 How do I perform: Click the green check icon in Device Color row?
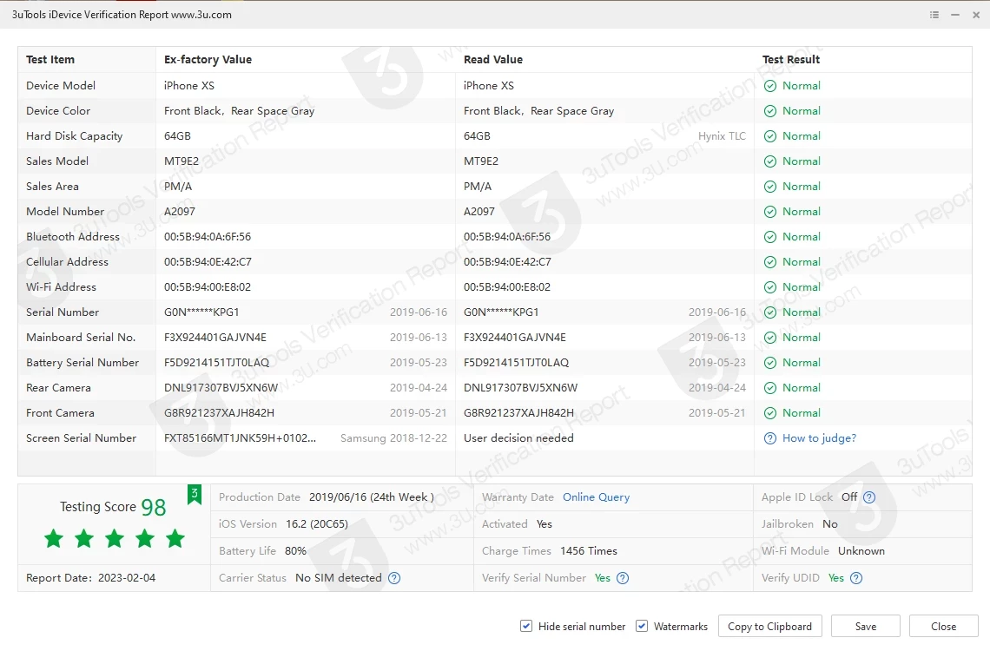[x=770, y=111]
